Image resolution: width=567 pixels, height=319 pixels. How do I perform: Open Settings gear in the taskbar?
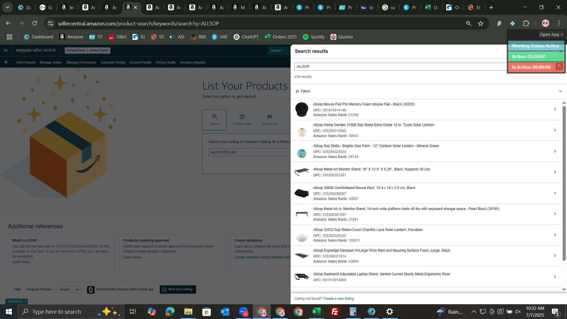tap(390, 312)
